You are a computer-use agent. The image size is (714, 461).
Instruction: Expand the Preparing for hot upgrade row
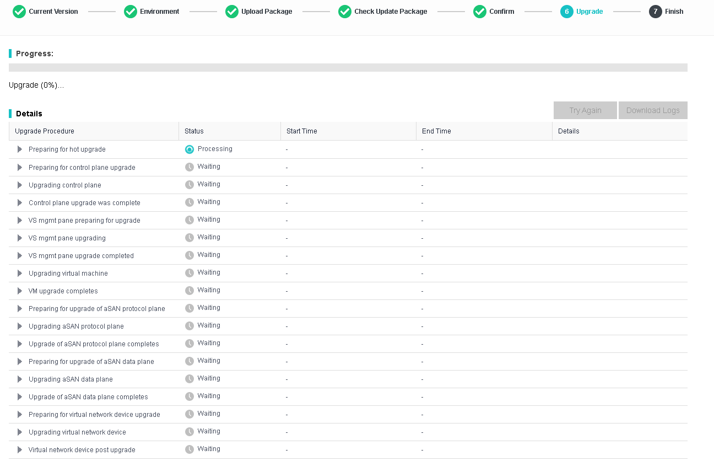[x=20, y=149]
